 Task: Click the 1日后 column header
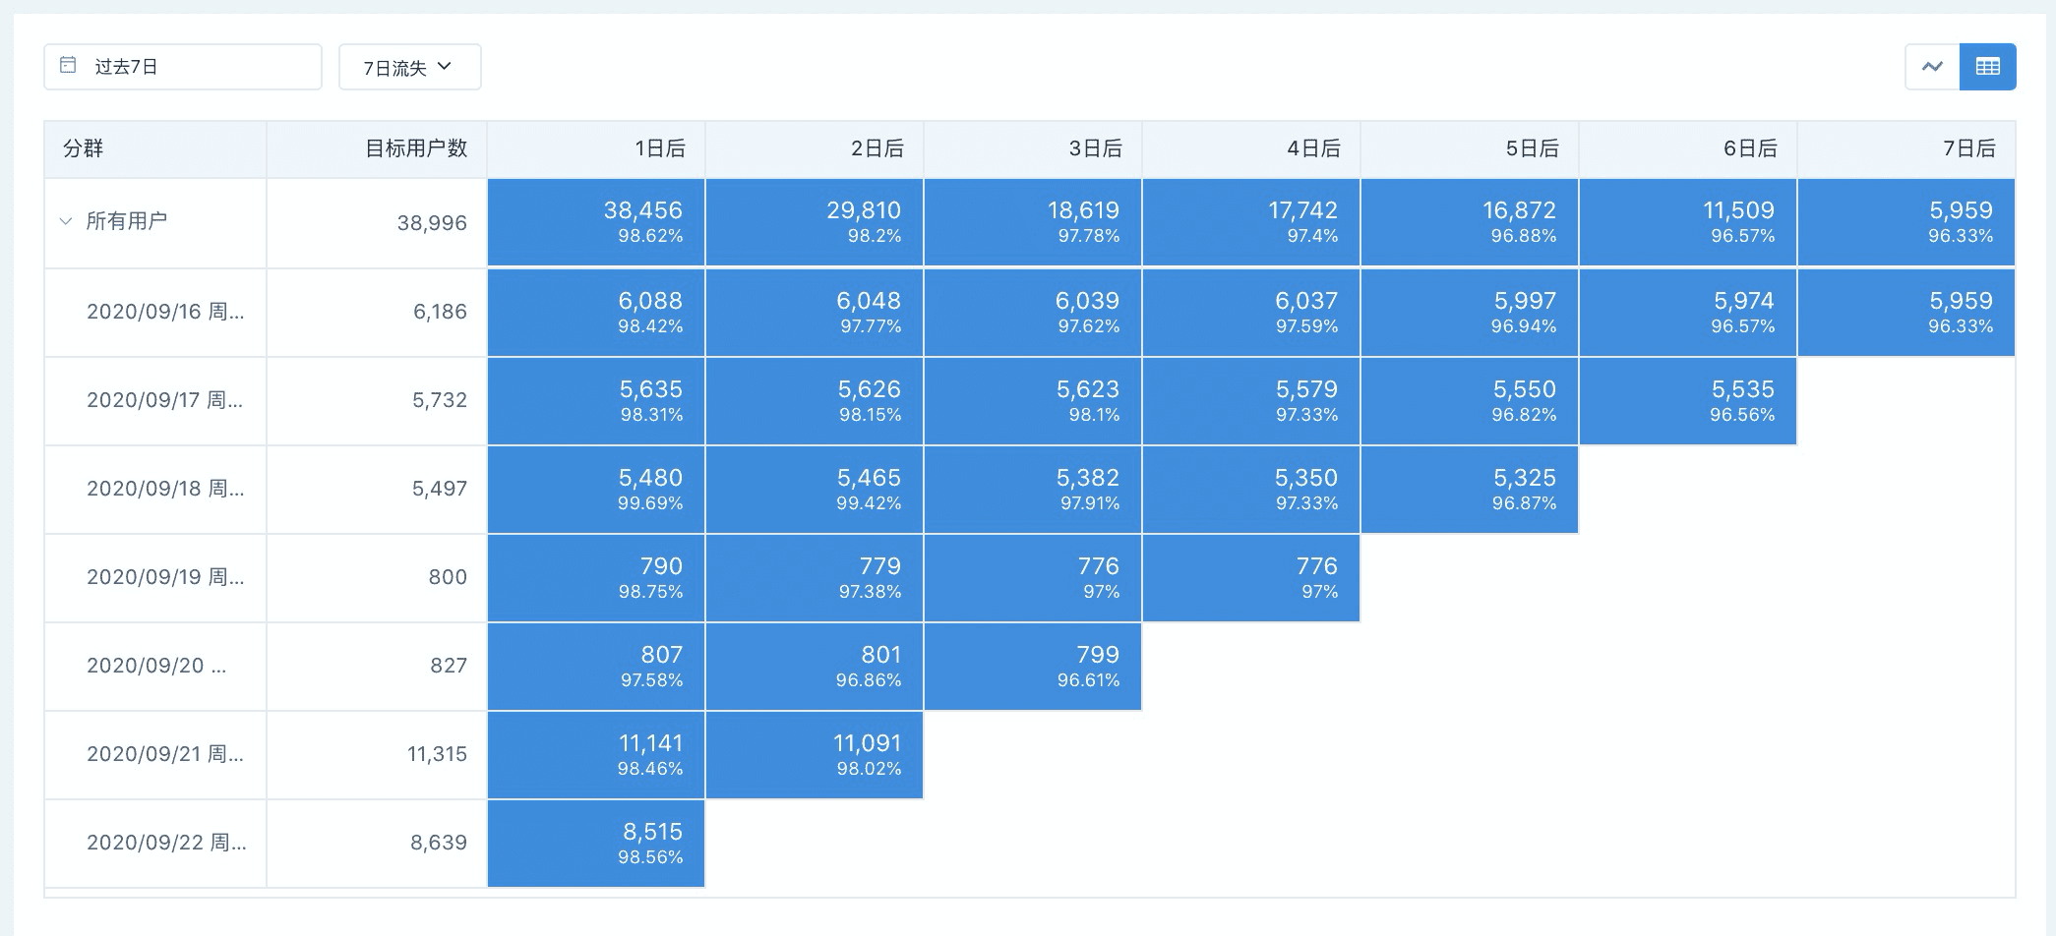[596, 149]
